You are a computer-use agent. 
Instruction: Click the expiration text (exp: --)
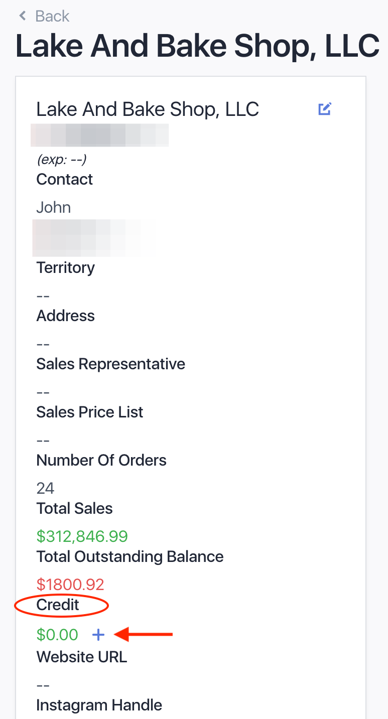click(62, 160)
